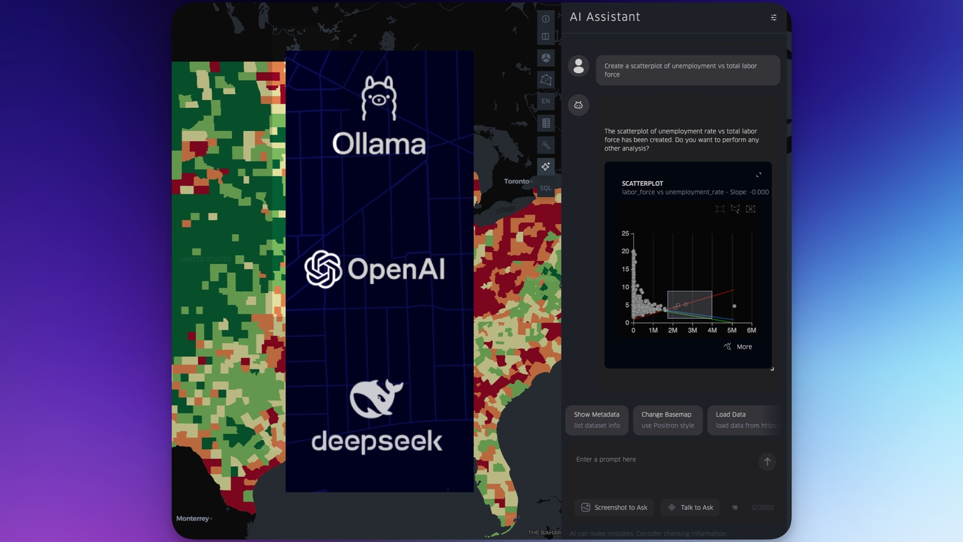The height and width of the screenshot is (542, 963).
Task: Click the info icon in map toolbar
Action: coord(545,19)
